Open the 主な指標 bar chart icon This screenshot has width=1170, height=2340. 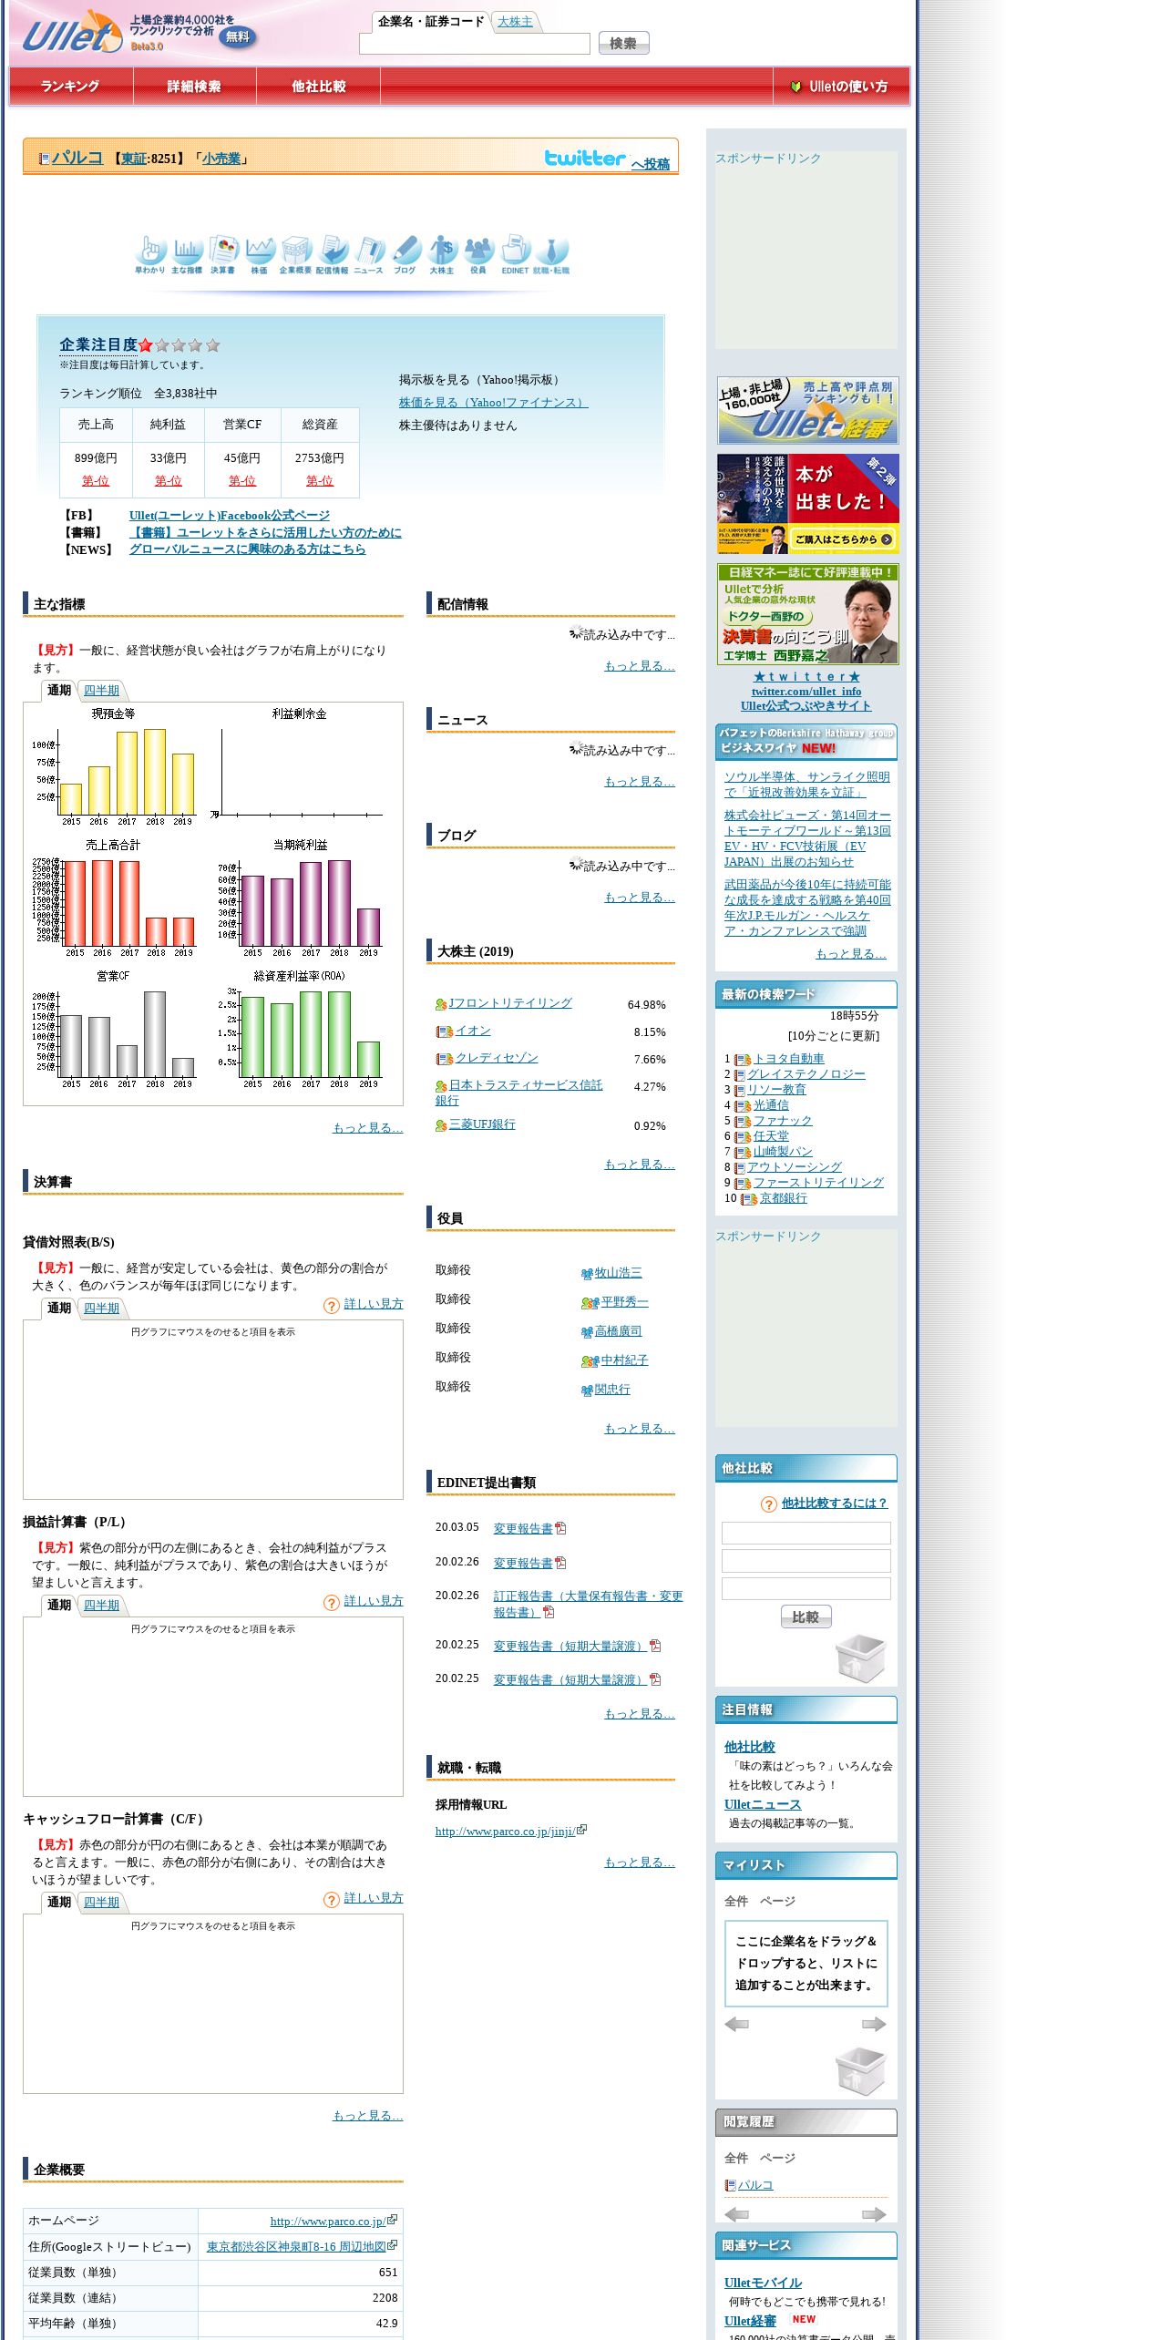187,254
